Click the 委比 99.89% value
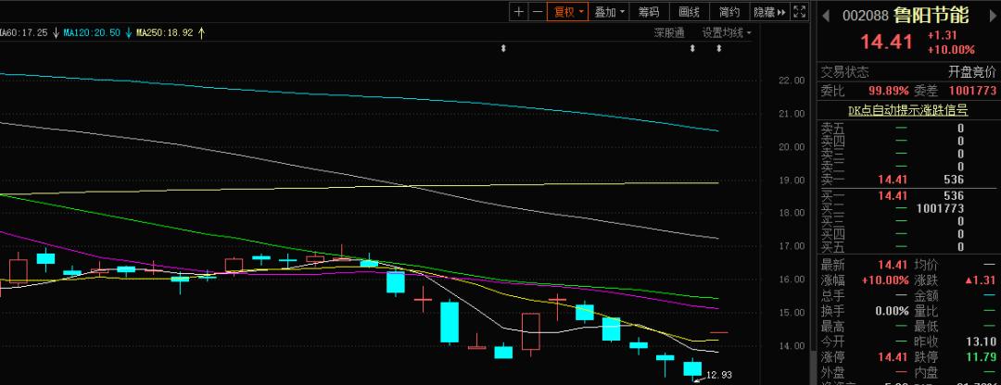 coord(888,91)
